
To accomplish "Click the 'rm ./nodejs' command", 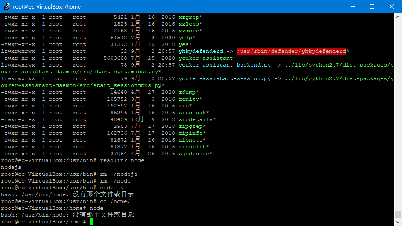I will coord(119,174).
